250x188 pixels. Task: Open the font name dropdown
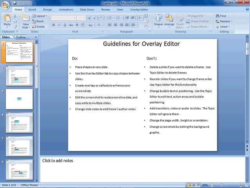(74, 18)
